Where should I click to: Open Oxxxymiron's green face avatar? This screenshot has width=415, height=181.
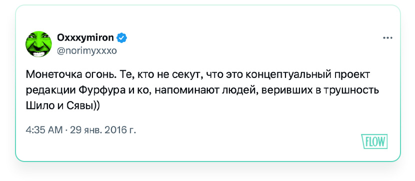coord(38,44)
